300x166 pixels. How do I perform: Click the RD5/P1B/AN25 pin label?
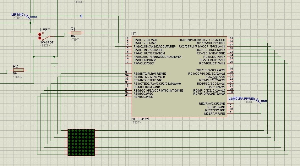[215, 87]
